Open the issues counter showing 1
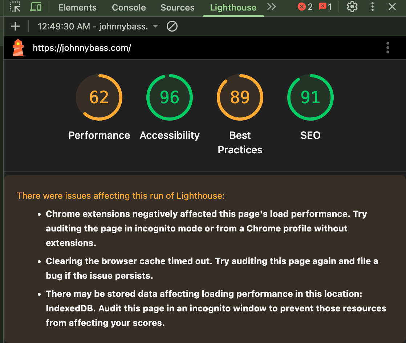This screenshot has height=343, width=406. [x=325, y=7]
